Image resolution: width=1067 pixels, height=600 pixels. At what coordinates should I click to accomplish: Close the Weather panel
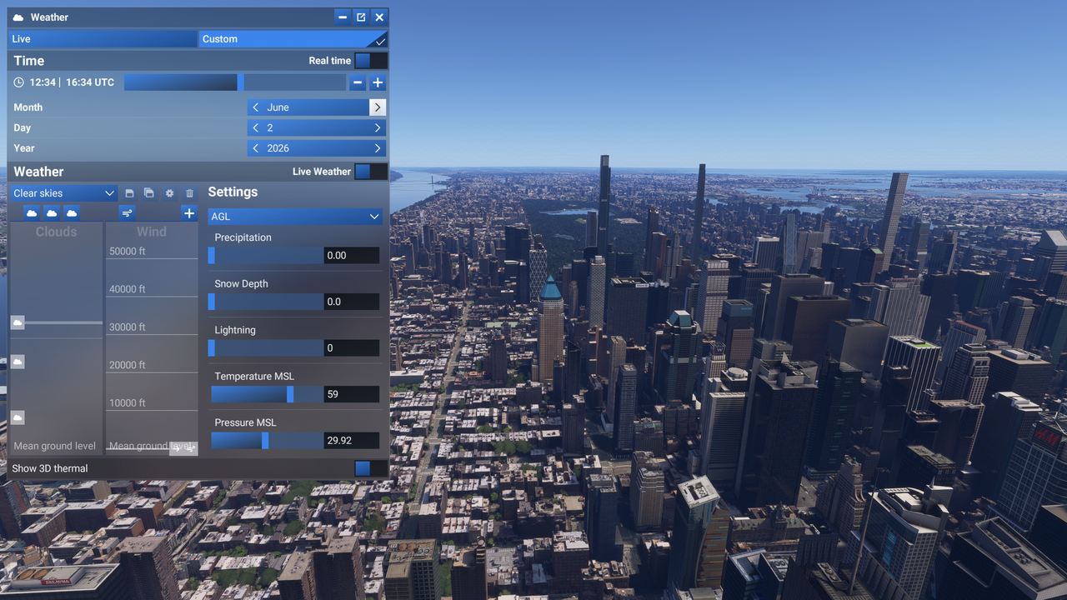pyautogui.click(x=379, y=17)
